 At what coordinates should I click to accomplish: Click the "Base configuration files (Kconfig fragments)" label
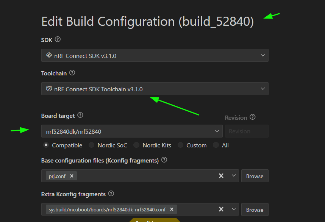[100, 161]
